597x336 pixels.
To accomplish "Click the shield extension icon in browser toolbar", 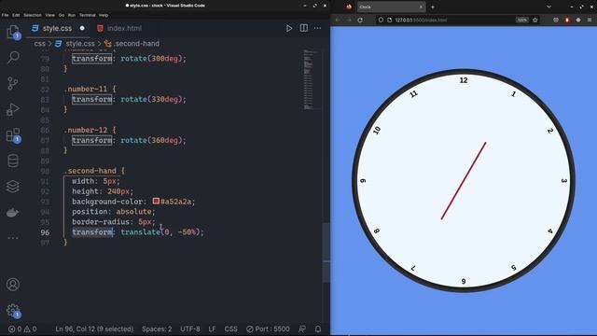I will (556, 20).
